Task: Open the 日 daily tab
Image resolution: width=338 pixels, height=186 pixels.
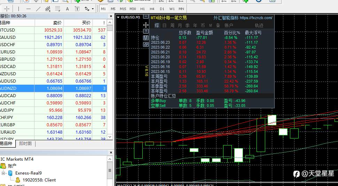Action: click(x=164, y=25)
